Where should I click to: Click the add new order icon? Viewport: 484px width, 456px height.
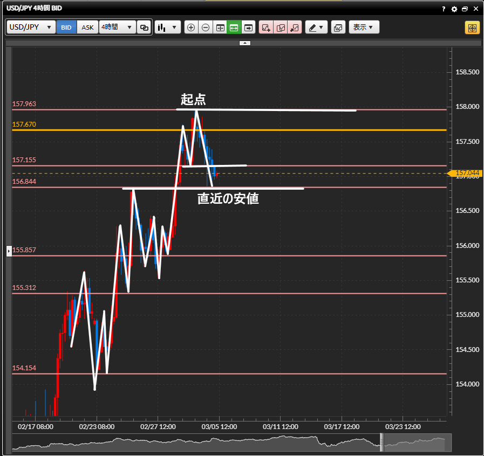[x=266, y=27]
